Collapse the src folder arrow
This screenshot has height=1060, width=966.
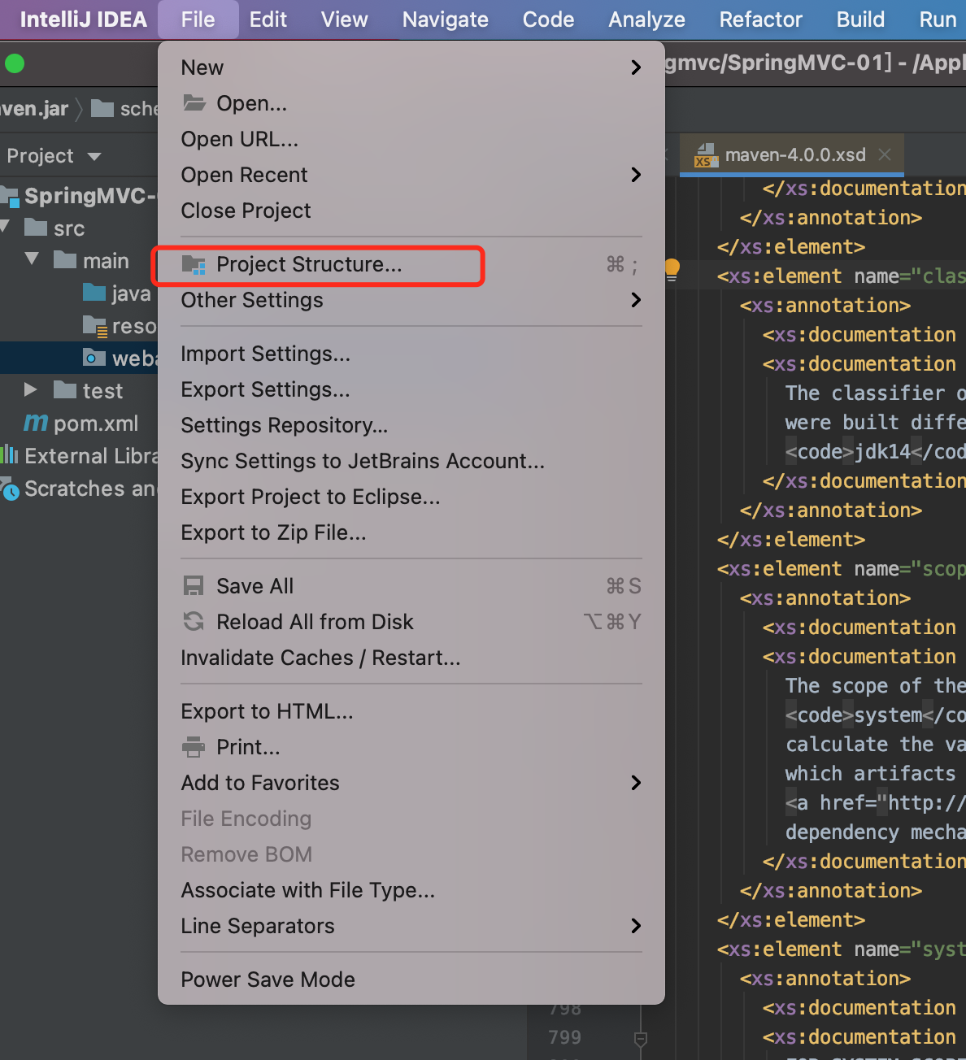click(5, 227)
